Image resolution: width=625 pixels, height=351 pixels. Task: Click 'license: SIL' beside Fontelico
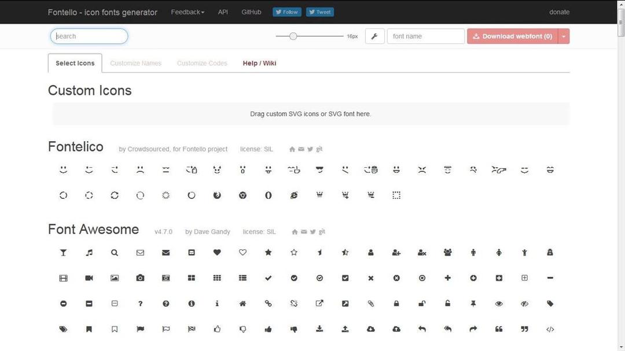point(256,149)
